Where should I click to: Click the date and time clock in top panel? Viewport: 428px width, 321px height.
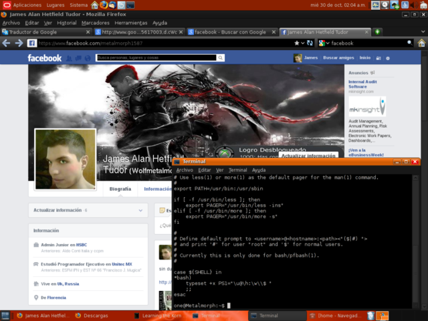(x=338, y=5)
